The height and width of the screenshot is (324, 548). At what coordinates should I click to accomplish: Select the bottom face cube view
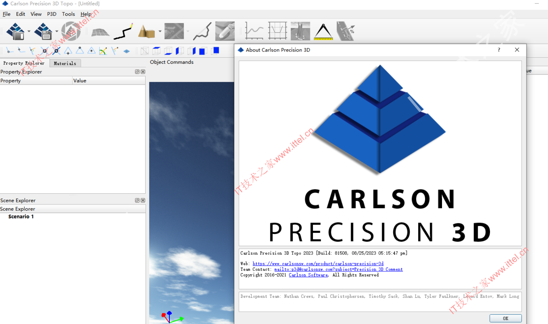pos(168,51)
